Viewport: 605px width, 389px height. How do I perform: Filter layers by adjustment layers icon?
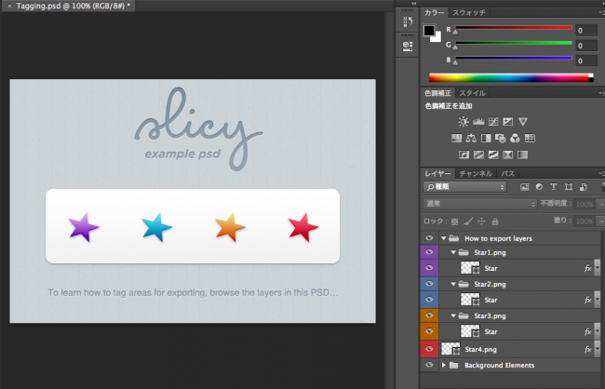pos(539,187)
